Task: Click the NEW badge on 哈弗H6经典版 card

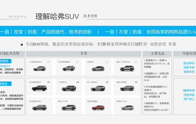Action: (136, 82)
